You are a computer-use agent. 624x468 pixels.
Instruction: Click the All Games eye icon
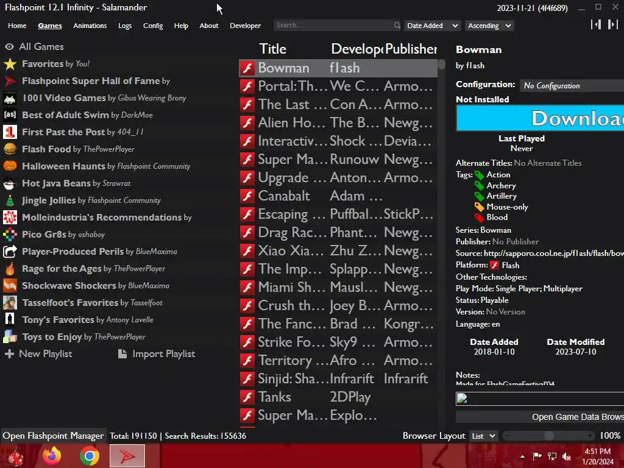[x=9, y=46]
